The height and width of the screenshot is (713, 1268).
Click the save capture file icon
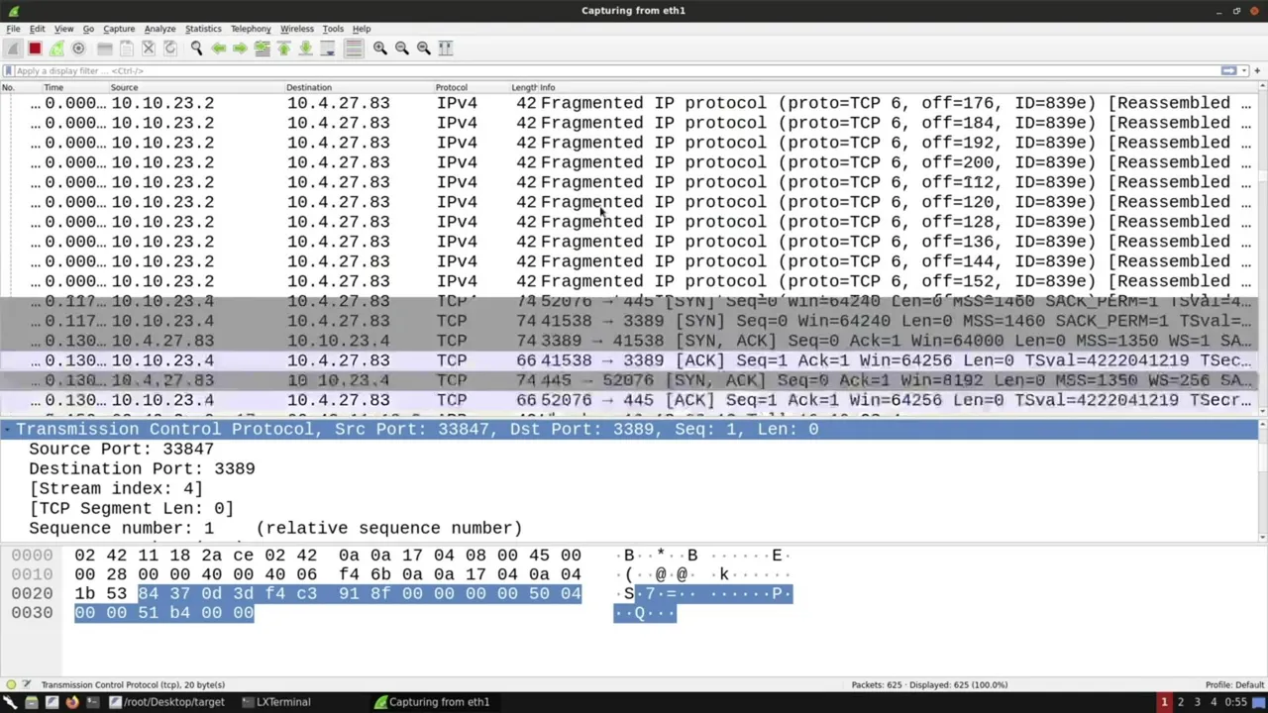pyautogui.click(x=126, y=48)
